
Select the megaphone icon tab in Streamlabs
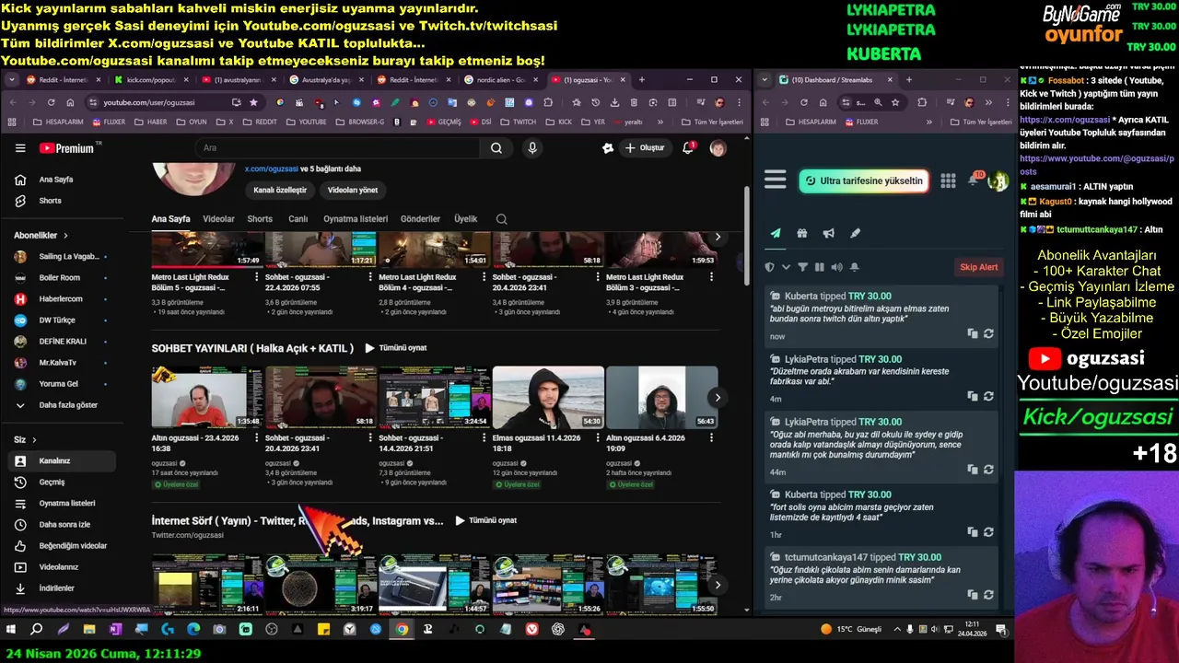[829, 234]
